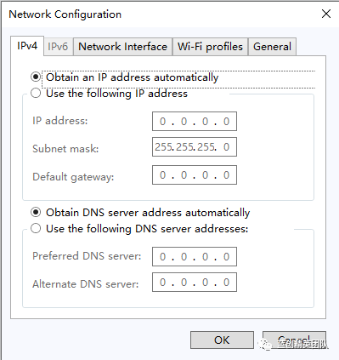This screenshot has height=360, width=339.
Task: Click the 'Subnet mask:' label
Action: [x=65, y=149]
